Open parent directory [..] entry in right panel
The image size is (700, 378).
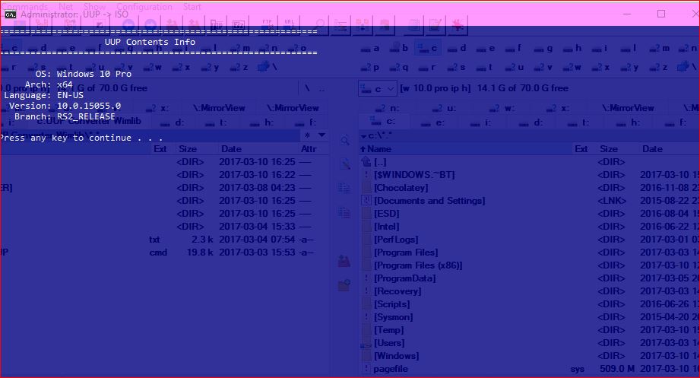[x=380, y=162]
